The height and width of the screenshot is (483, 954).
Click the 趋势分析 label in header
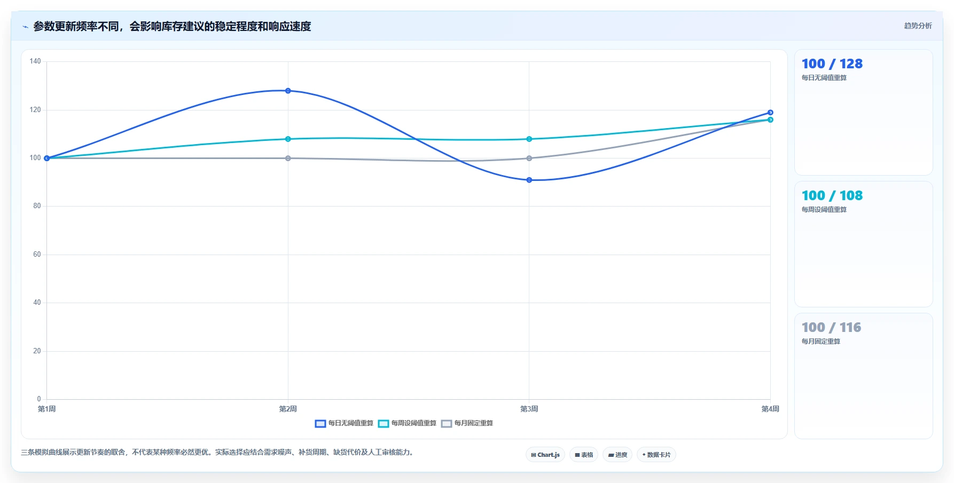pos(918,26)
